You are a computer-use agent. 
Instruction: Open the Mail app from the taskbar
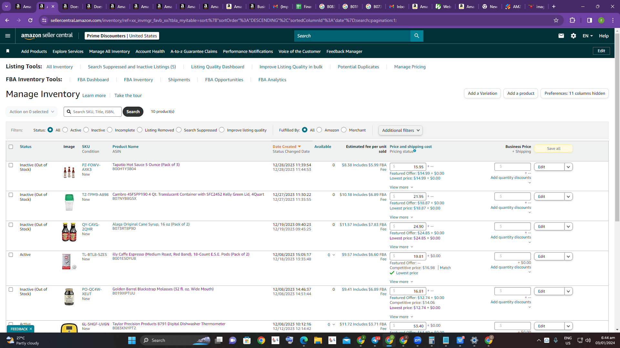[346, 340]
